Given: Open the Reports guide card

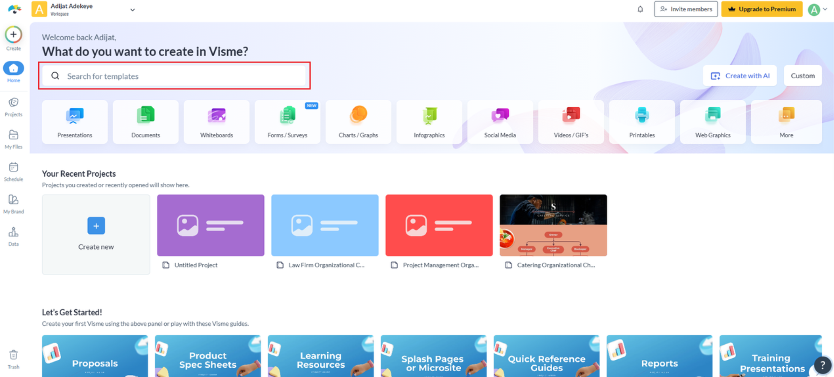Looking at the screenshot, I should click(x=660, y=356).
